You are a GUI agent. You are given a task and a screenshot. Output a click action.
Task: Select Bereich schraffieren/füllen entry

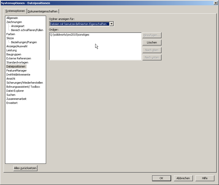27,30
